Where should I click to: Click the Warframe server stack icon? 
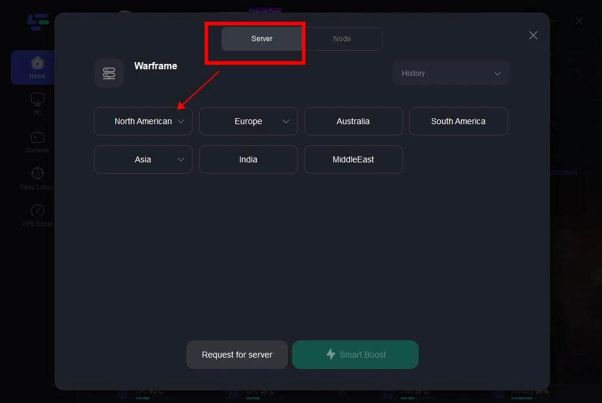[x=109, y=73]
